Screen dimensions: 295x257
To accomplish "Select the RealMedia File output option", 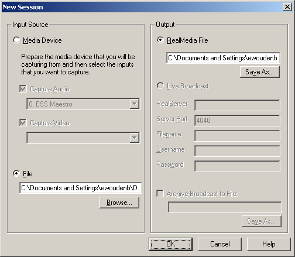I will 160,40.
